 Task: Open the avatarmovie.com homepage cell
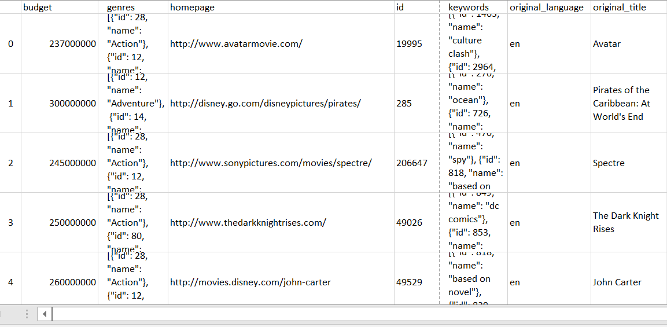236,44
